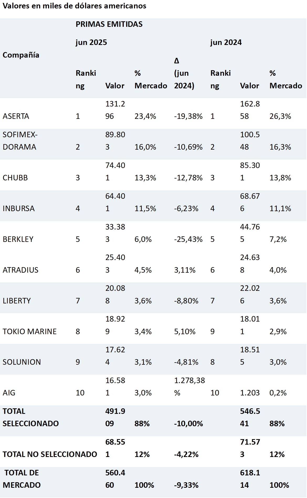The image size is (307, 498).
Task: Select the TOTAL SELECCIONADO row label
Action: tap(31, 417)
